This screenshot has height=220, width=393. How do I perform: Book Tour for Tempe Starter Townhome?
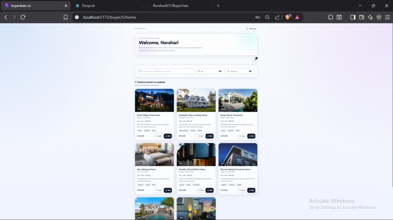click(x=252, y=136)
